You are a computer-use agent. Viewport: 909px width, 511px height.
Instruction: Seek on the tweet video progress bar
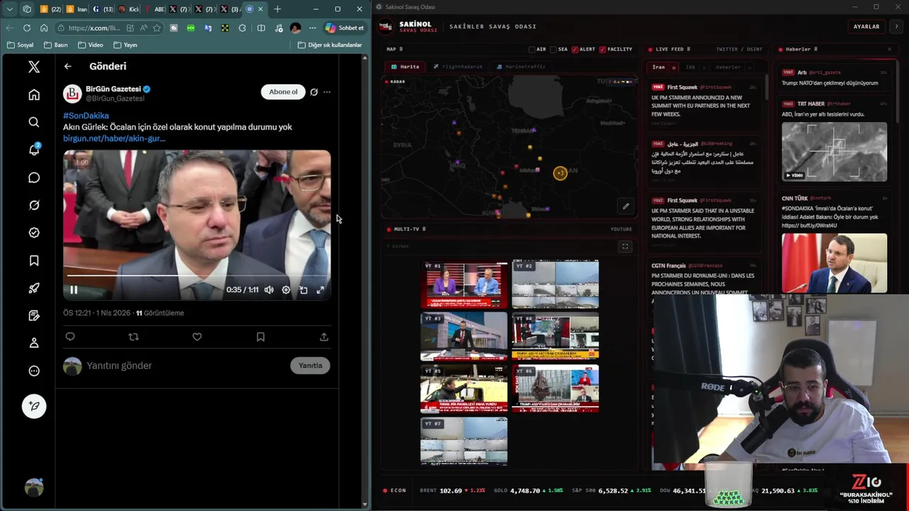point(197,275)
